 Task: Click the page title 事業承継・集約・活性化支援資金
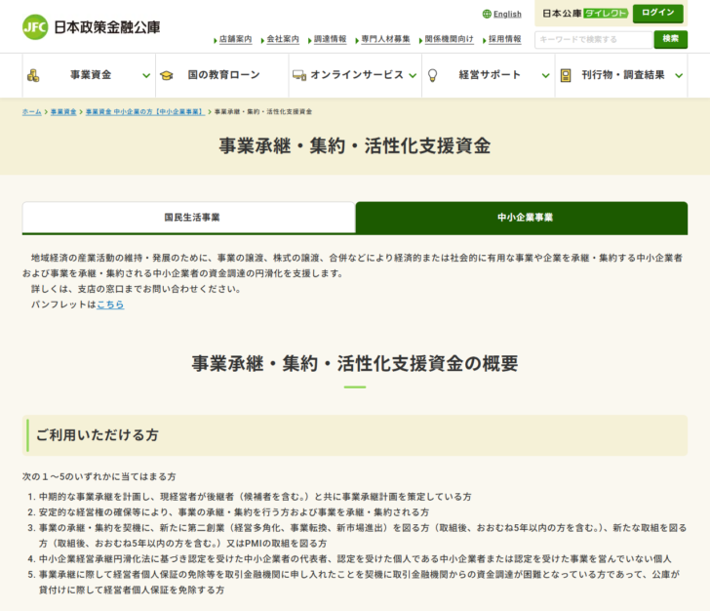(355, 146)
